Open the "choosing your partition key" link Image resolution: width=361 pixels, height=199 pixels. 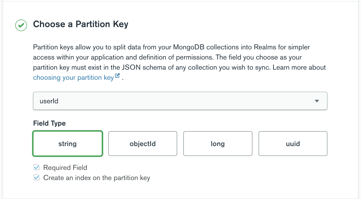point(73,77)
